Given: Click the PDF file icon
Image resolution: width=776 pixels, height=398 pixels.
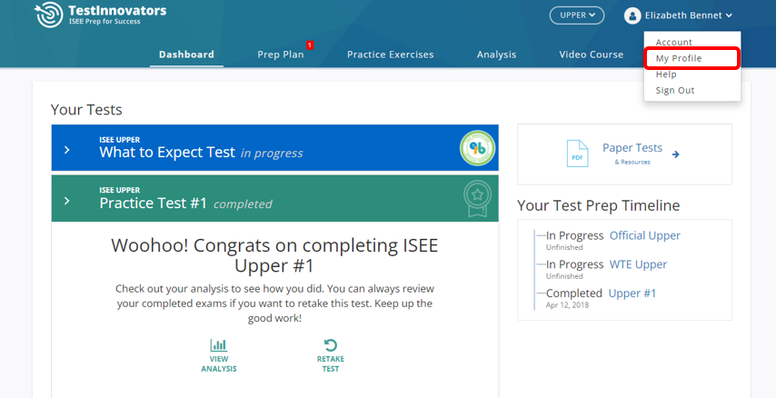Looking at the screenshot, I should 577,154.
